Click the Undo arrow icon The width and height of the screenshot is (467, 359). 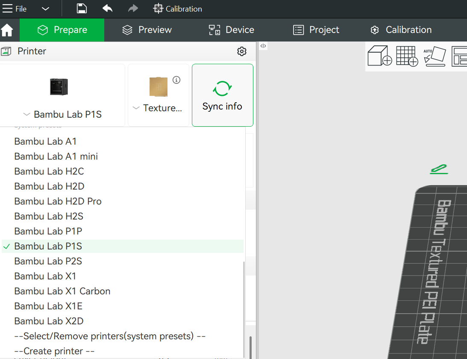[x=108, y=9]
